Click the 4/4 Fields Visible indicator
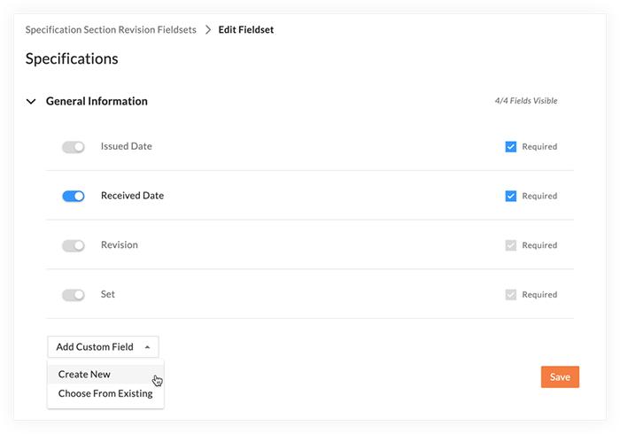The width and height of the screenshot is (620, 434). [526, 101]
